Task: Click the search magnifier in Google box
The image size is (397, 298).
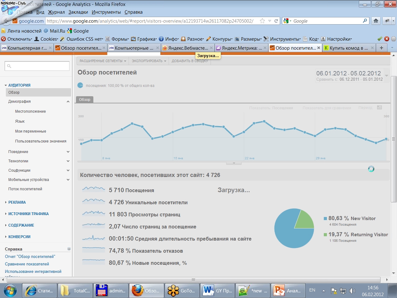Action: click(x=365, y=21)
